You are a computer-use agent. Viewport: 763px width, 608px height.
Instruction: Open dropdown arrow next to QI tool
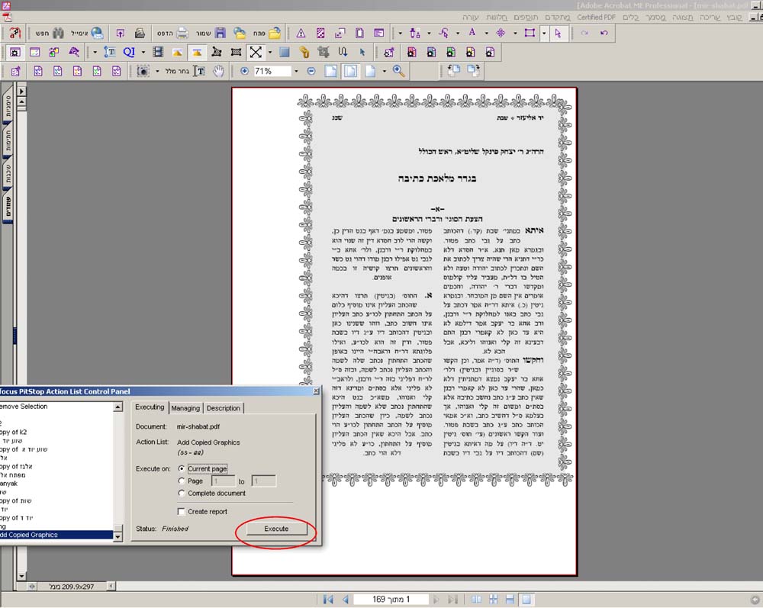[x=142, y=53]
